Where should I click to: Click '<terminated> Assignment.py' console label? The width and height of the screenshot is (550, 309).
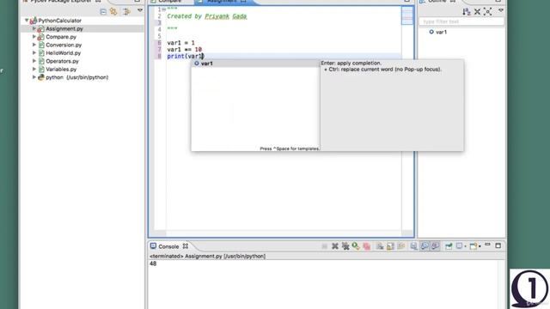coord(207,257)
